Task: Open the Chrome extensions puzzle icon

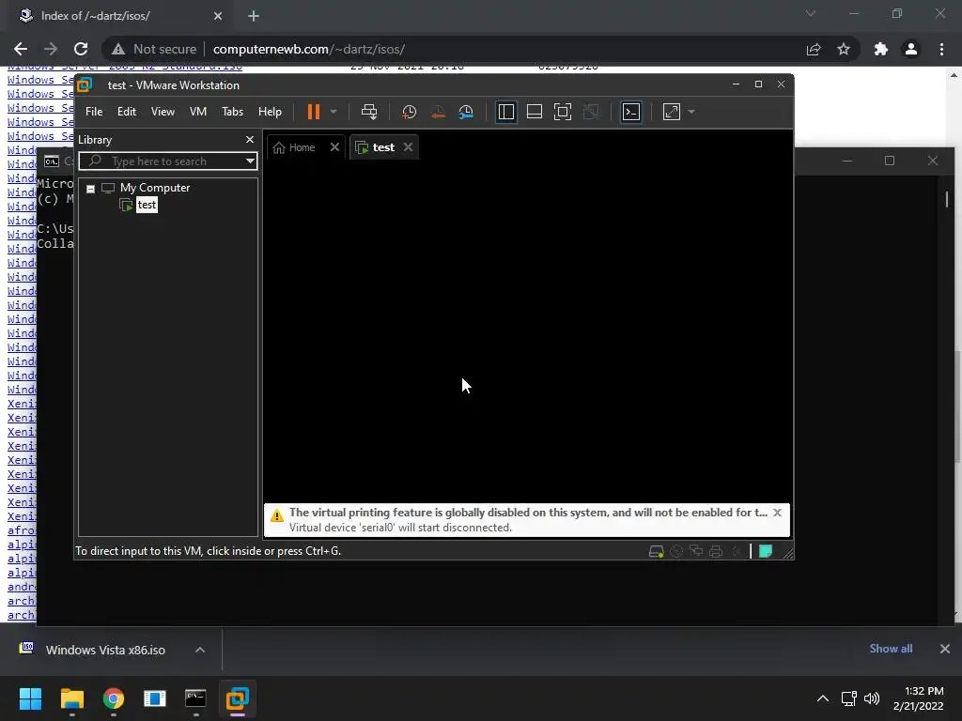Action: pyautogui.click(x=881, y=49)
